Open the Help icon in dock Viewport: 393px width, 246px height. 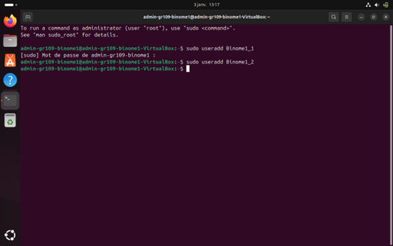tap(10, 80)
